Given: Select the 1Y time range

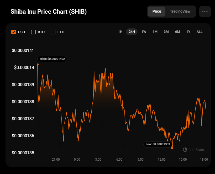Looking at the screenshot, I should click(x=188, y=32).
